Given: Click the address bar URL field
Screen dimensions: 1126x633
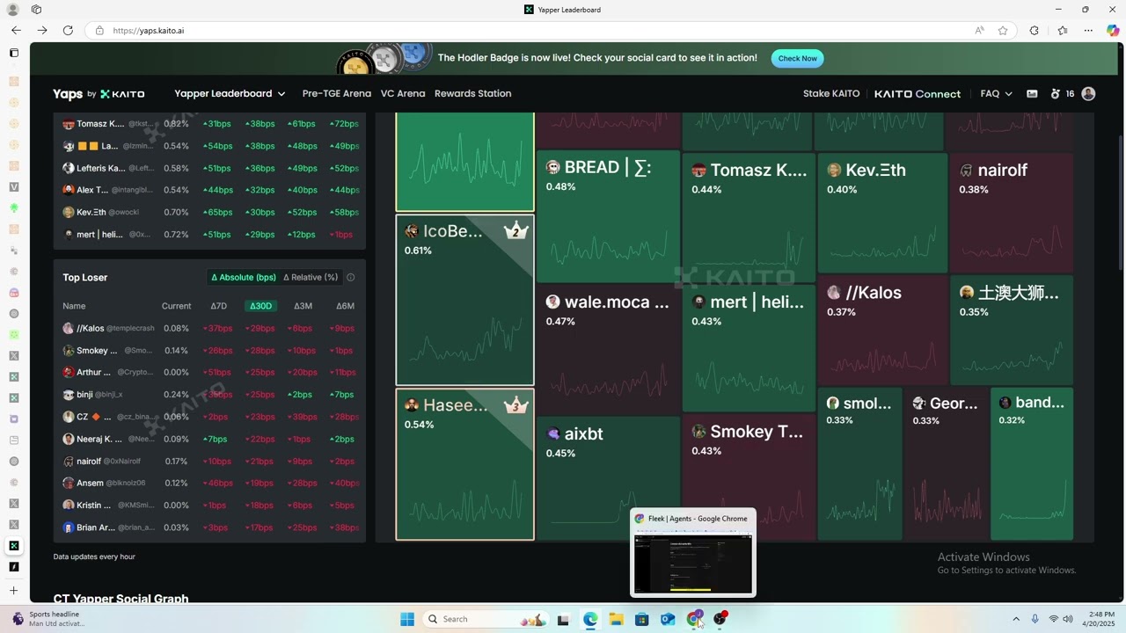Looking at the screenshot, I should click(528, 30).
